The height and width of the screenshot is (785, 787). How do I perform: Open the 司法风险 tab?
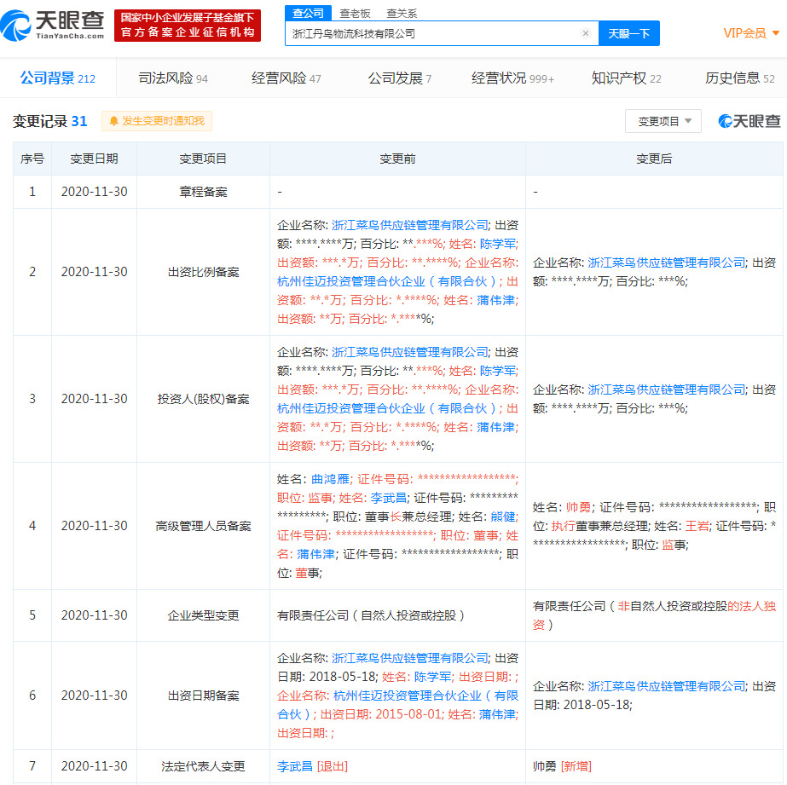point(172,78)
